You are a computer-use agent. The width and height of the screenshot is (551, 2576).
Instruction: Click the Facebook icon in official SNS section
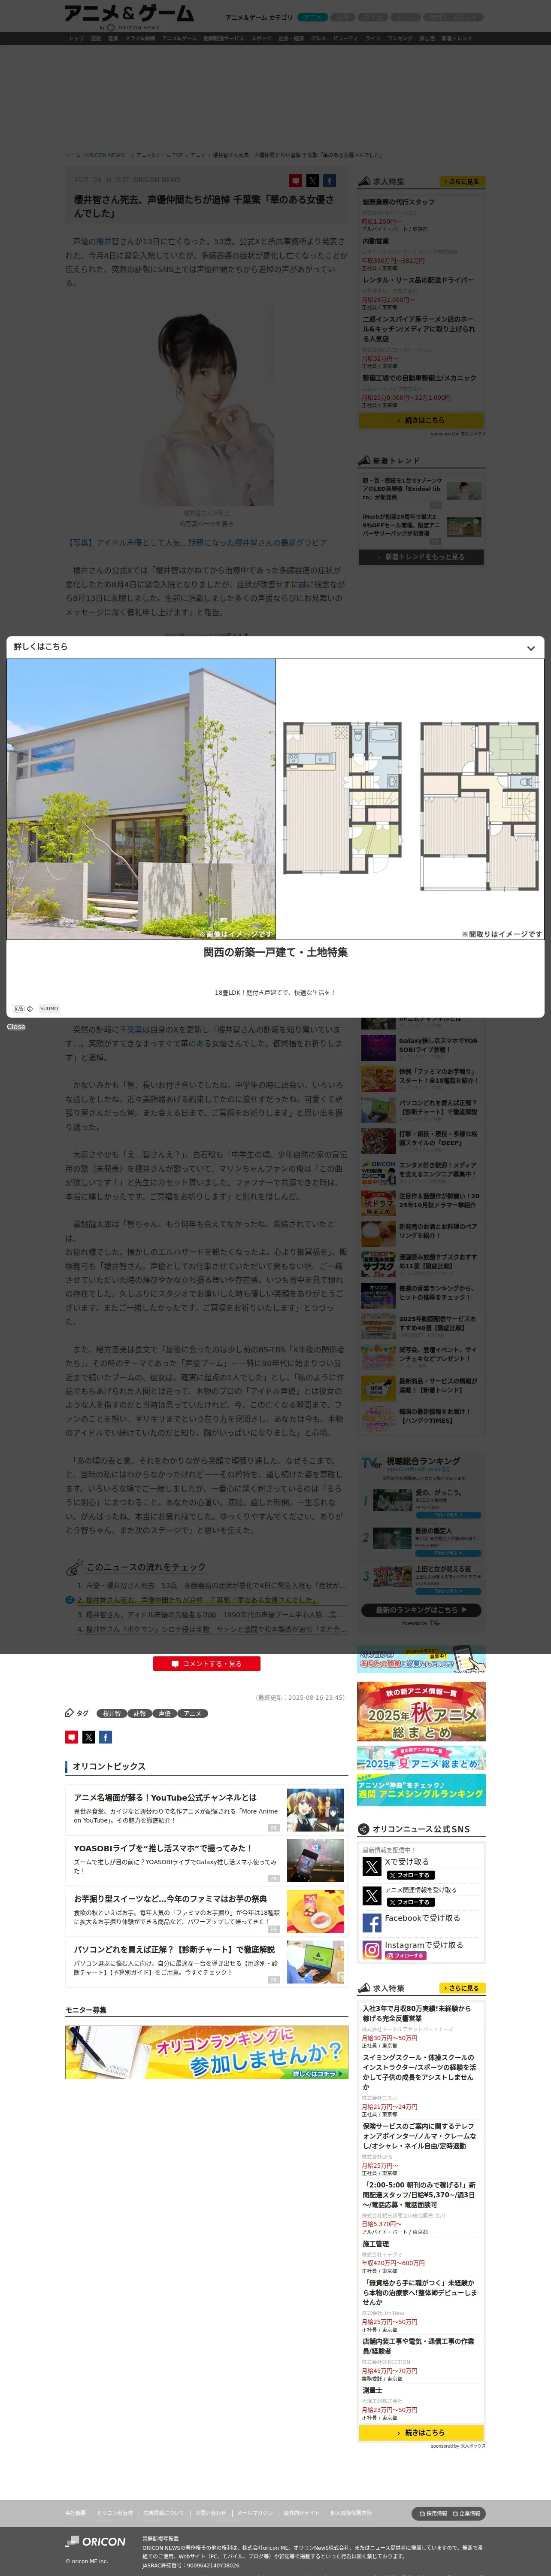pyautogui.click(x=372, y=1922)
